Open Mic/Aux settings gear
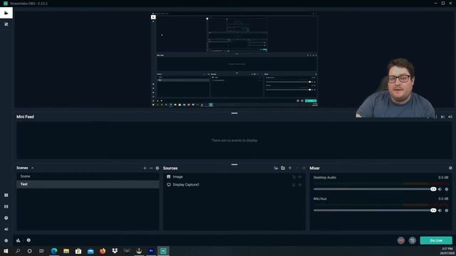456x256 pixels. 447,210
